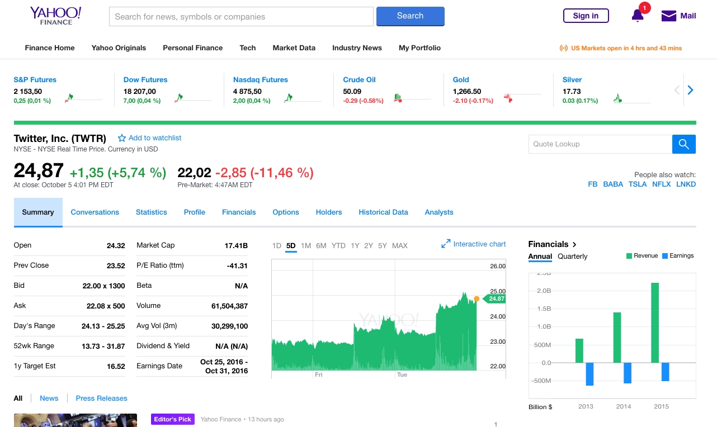The height and width of the screenshot is (427, 717).
Task: Click the greyed left carousel arrow
Action: (x=677, y=90)
